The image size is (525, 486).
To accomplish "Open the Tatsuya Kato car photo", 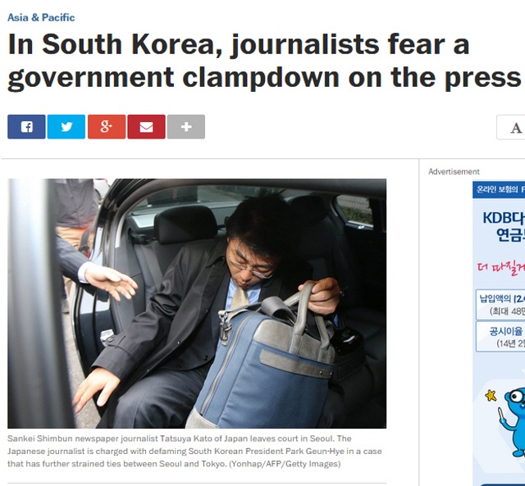I will click(197, 303).
